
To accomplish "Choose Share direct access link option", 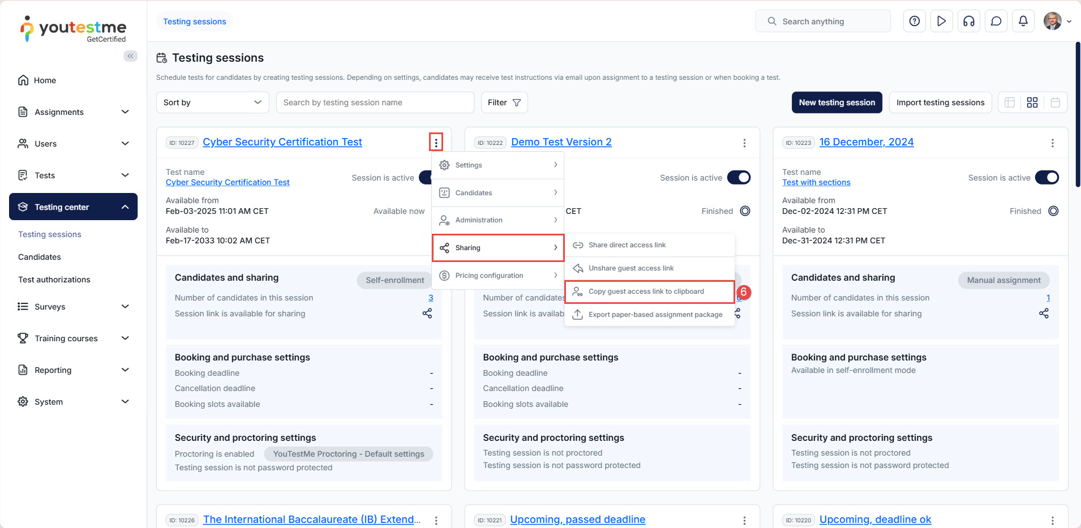I will click(x=627, y=245).
